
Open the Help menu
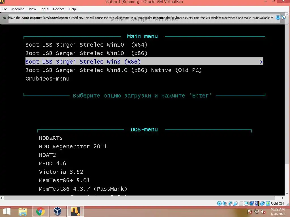pos(72,9)
